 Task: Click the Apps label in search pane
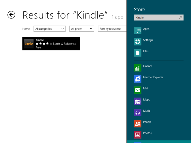(146, 29)
